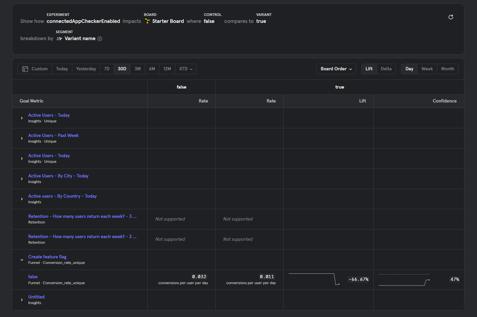Expand the Active Users – Past Week row
Screen dimensions: 477x317
tap(22, 138)
